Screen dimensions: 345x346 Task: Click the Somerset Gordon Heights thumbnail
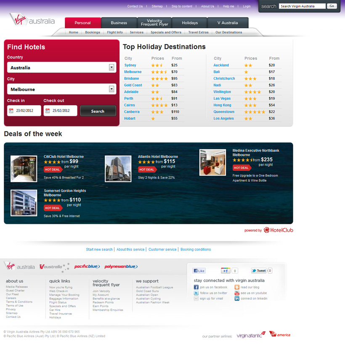coord(24,203)
